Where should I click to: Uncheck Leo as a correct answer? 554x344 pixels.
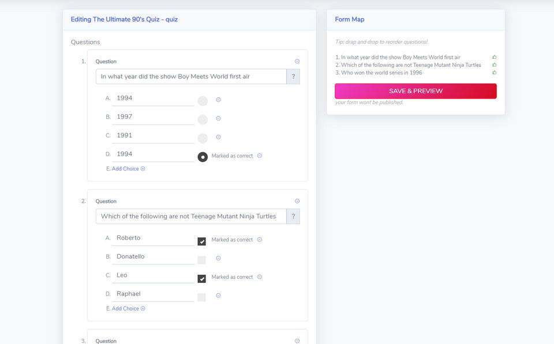pos(202,279)
